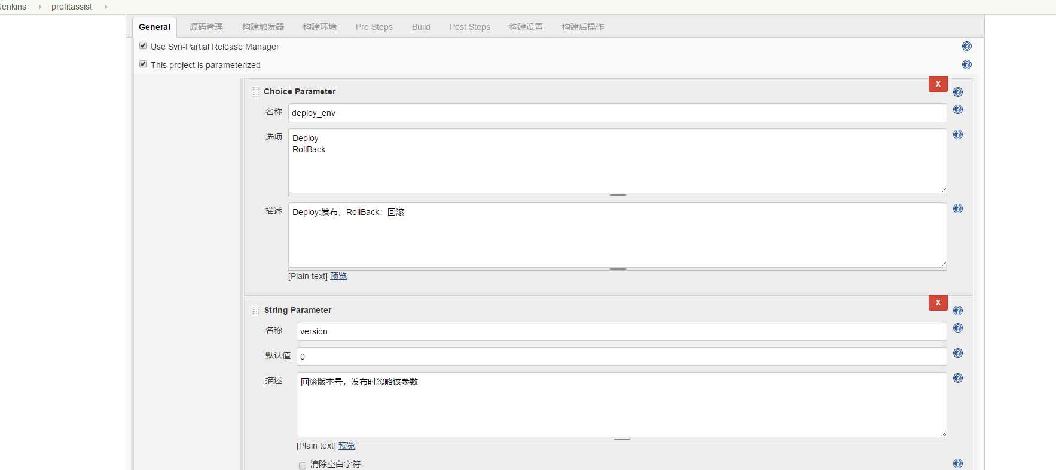This screenshot has height=470, width=1056.
Task: Grab the Choice Parameter drag handle
Action: [255, 91]
